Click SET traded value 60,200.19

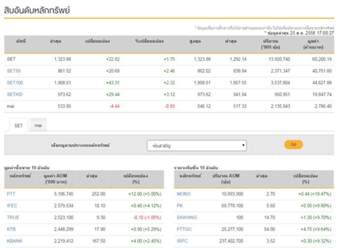point(322,60)
